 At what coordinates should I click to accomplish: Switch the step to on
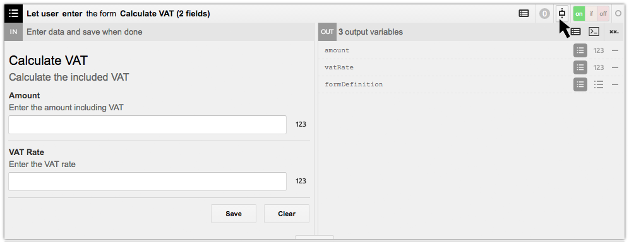(579, 14)
